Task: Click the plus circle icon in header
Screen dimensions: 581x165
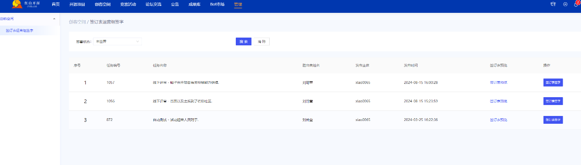Action: [x=565, y=4]
